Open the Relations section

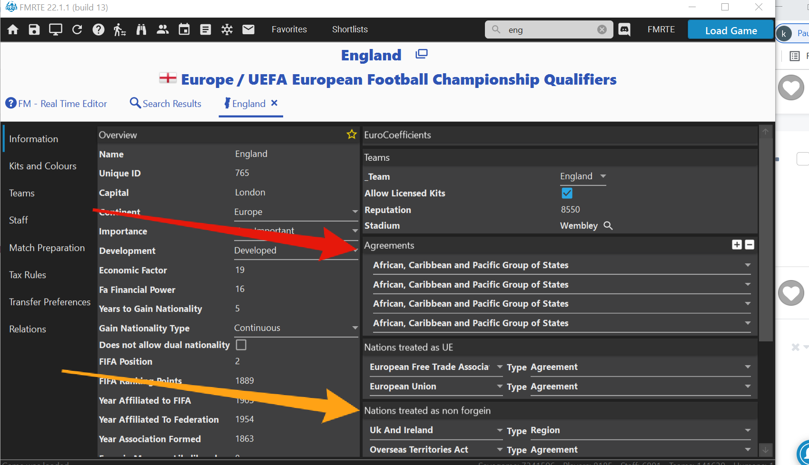click(28, 329)
